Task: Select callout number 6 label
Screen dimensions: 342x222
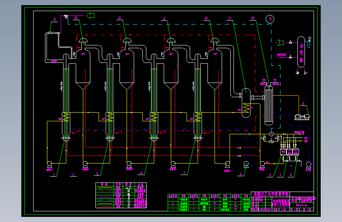Action: click(x=270, y=175)
